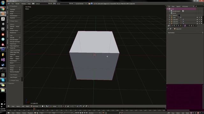Open Skype from the Windows taskbar
The width and height of the screenshot is (204, 114).
[x=3, y=80]
